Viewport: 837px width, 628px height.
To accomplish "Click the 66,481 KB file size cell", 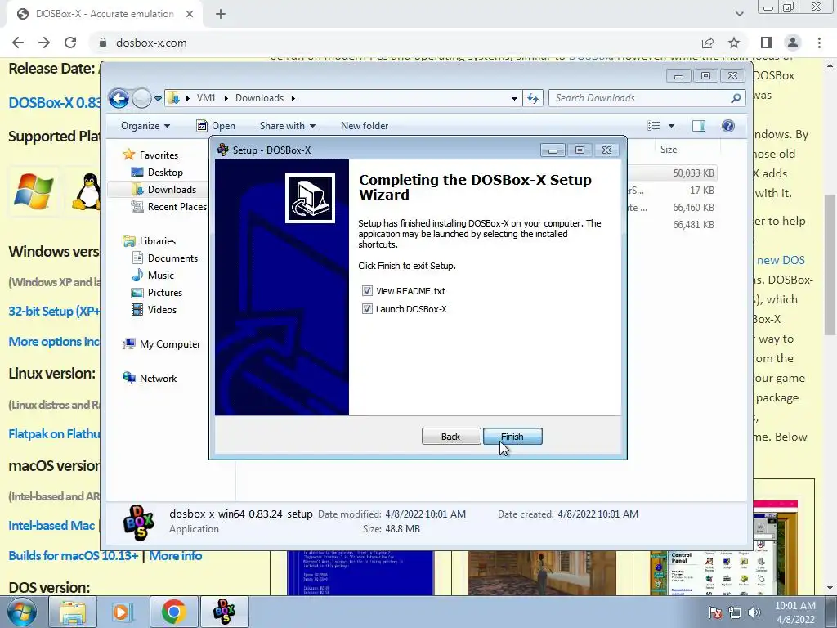I will 693,225.
